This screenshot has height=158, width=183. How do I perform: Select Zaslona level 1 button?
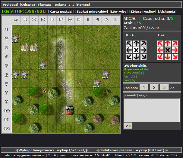click(144, 87)
